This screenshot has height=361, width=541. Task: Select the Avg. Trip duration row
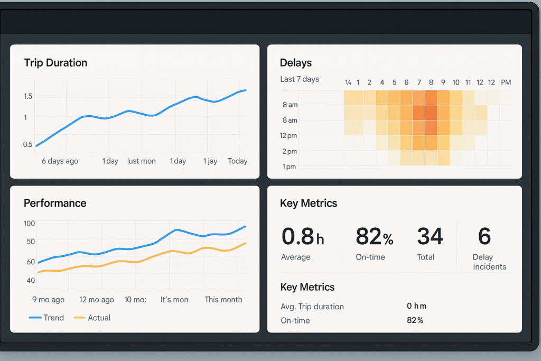[312, 307]
